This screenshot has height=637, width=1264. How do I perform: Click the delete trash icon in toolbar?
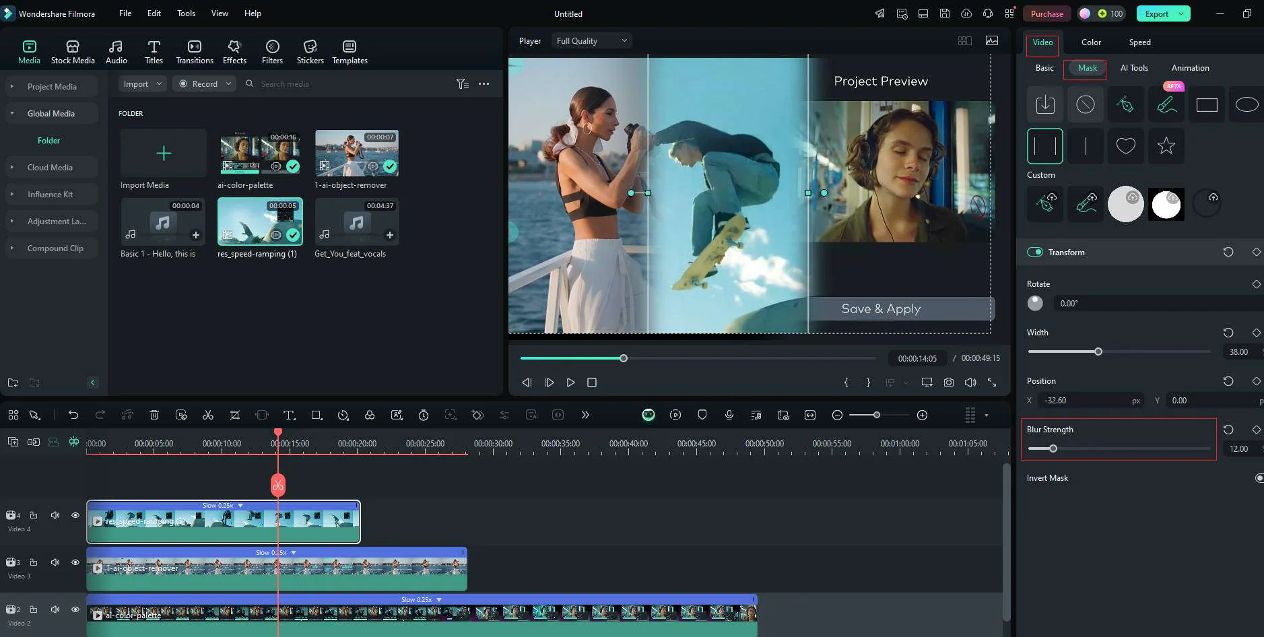pos(154,415)
